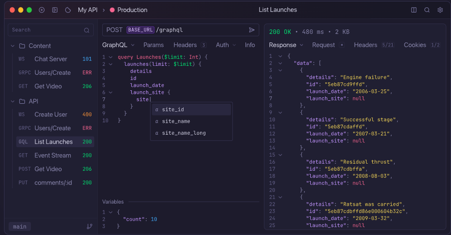Select site_name autocomplete suggestion
This screenshot has width=451, height=235.
176,121
